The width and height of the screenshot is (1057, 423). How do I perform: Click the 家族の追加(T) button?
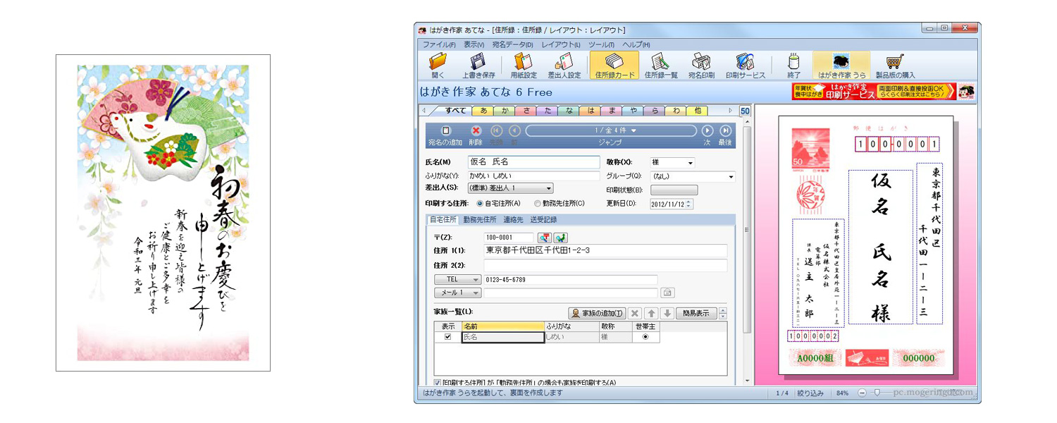coord(597,313)
